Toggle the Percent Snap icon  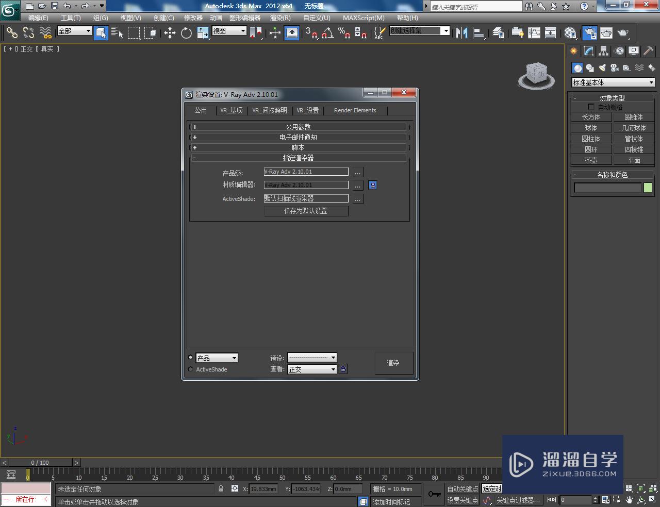344,33
